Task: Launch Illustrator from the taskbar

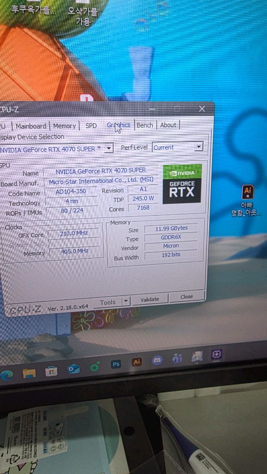Action: pos(137,362)
